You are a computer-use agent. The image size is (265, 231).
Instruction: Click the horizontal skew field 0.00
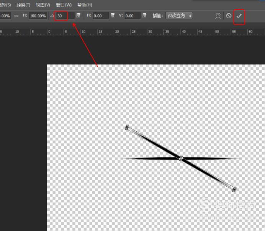[x=101, y=16]
